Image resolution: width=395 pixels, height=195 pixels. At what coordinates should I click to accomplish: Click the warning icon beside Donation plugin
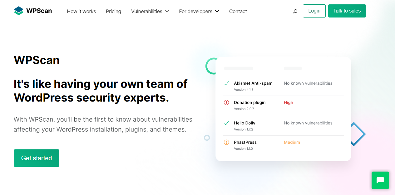(x=226, y=102)
